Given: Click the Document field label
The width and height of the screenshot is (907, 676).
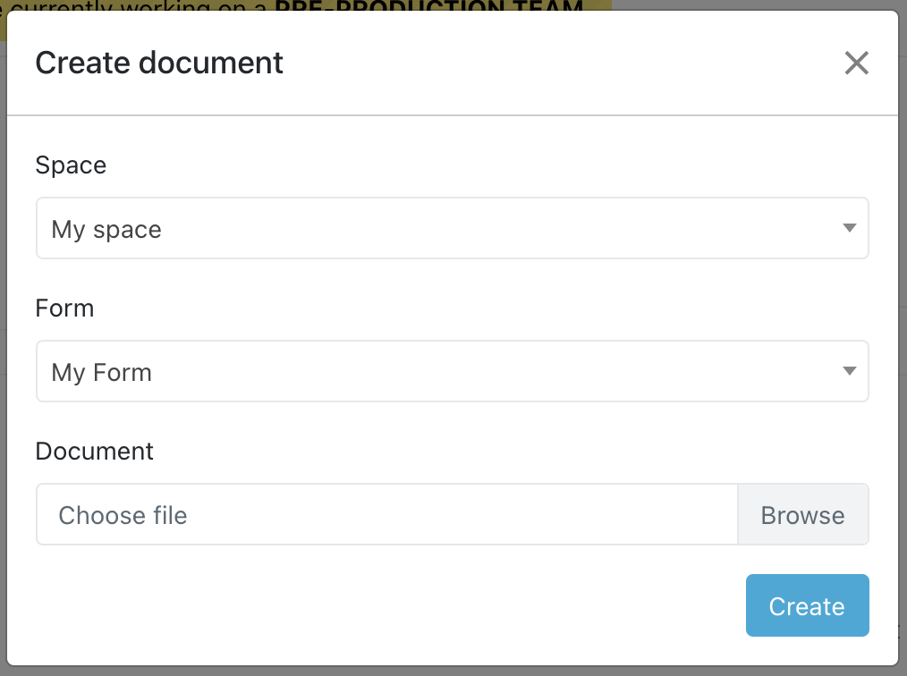Looking at the screenshot, I should (94, 451).
